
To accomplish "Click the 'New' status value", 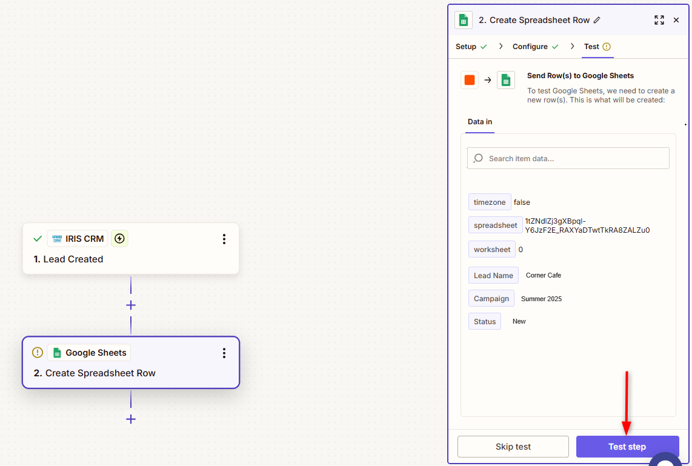I will click(519, 321).
